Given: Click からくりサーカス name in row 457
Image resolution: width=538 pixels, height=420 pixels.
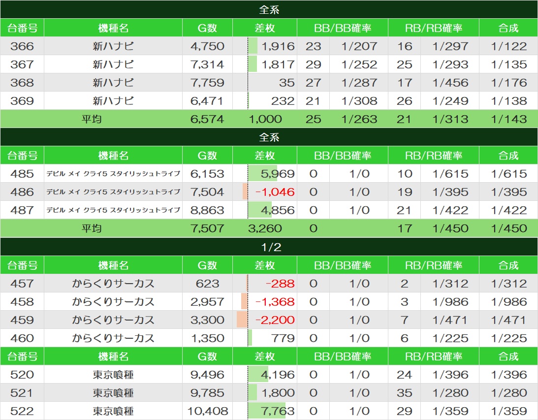Looking at the screenshot, I should coord(113,284).
